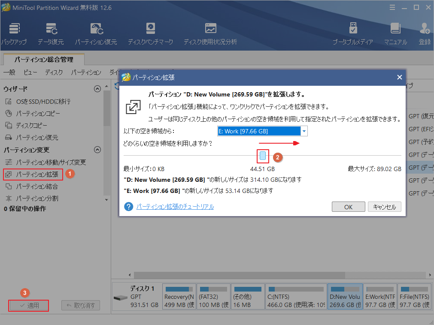Select the FAT32 100 MB partition block

[213, 297]
